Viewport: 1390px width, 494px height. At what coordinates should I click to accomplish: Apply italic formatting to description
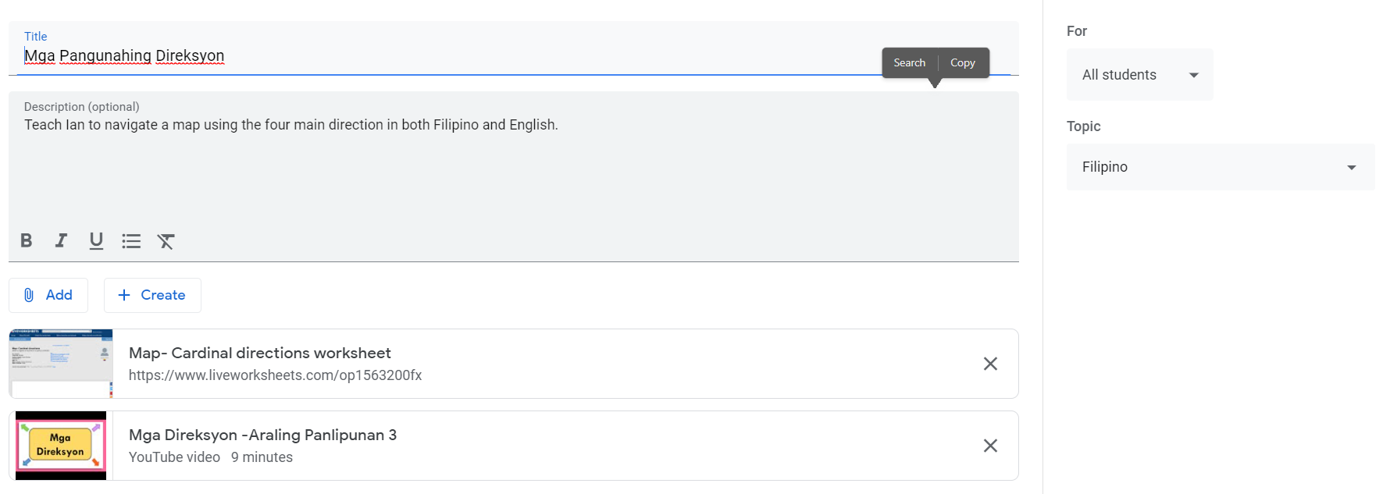[x=61, y=240]
